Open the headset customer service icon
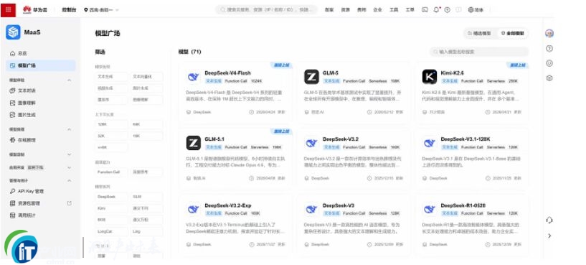This screenshot has width=586, height=265. click(549, 220)
